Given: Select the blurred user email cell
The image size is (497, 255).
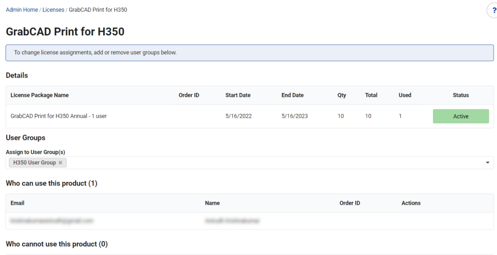Looking at the screenshot, I should [x=52, y=220].
